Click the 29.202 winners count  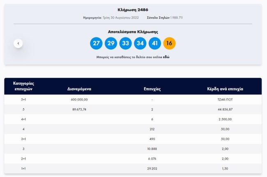coord(152,169)
